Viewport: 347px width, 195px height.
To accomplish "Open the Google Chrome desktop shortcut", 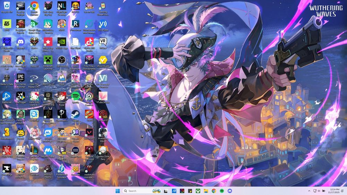I will tap(34, 9).
